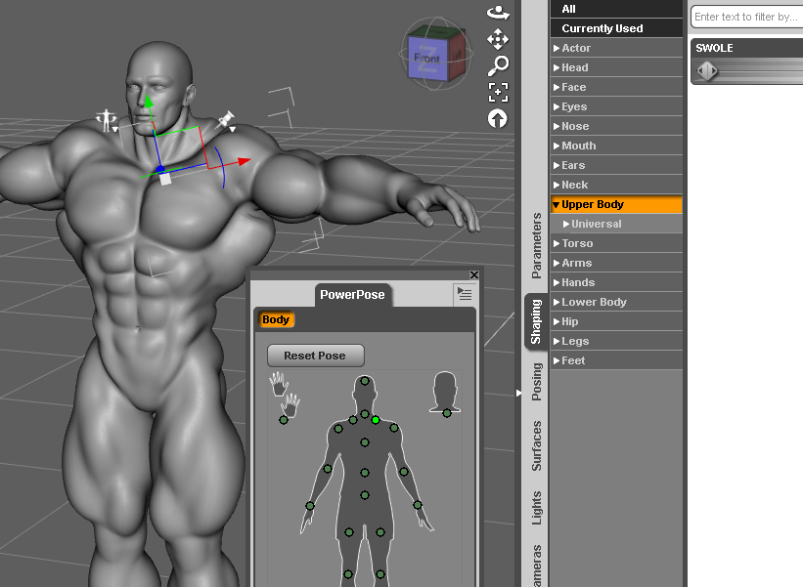Switch to the Surfaces side tab
The image size is (803, 587).
[x=536, y=445]
